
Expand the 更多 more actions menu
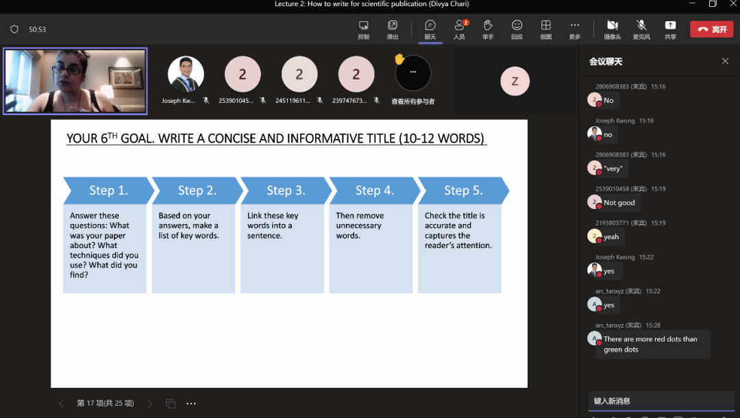(x=574, y=29)
